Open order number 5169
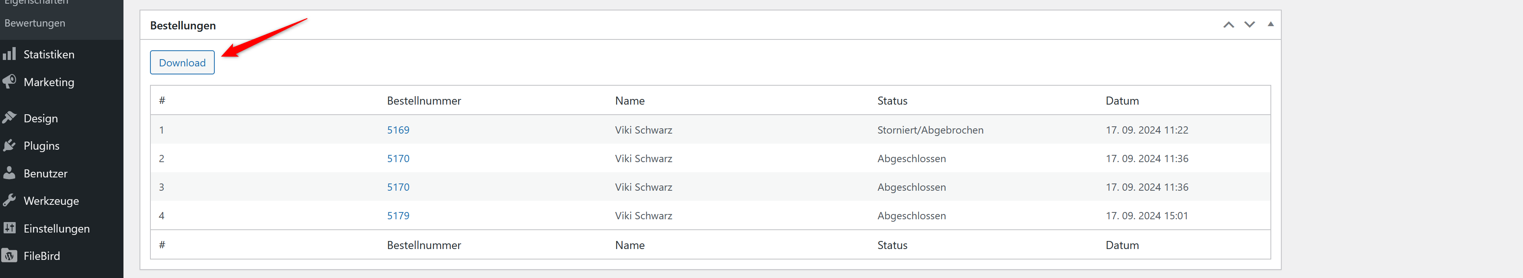This screenshot has height=278, width=1523. tap(398, 130)
